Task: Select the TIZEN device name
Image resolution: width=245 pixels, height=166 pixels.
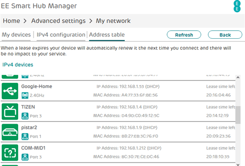Action: [x=28, y=107]
